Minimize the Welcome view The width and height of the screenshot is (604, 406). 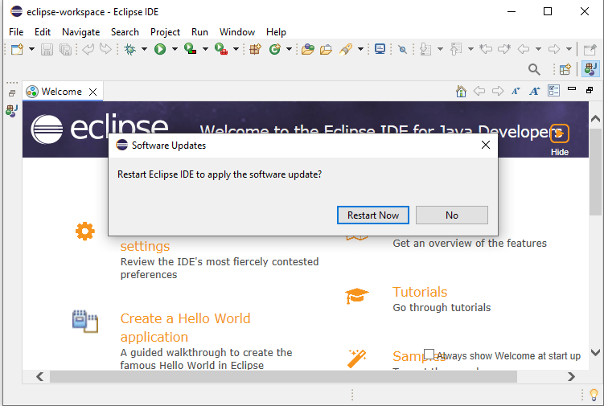pyautogui.click(x=572, y=89)
